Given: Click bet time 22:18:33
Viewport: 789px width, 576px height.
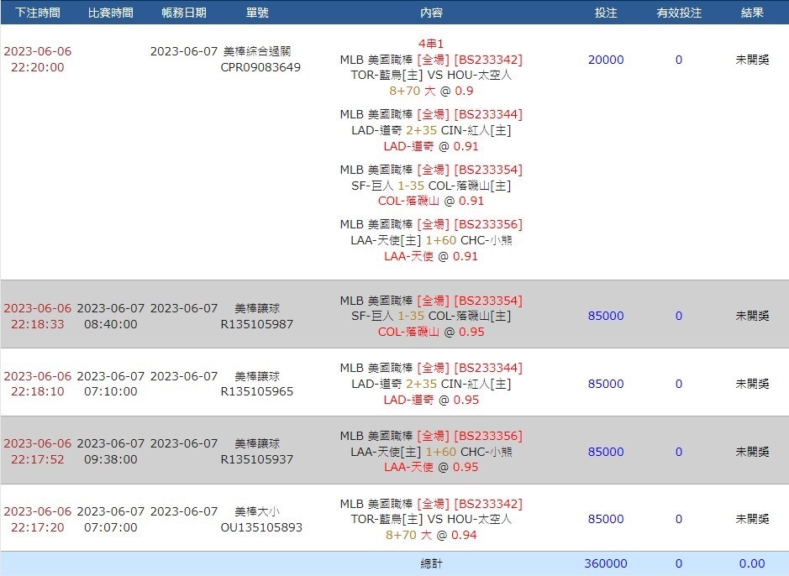Looking at the screenshot, I should (38, 324).
